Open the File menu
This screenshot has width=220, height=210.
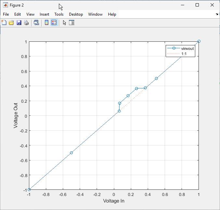click(x=6, y=14)
